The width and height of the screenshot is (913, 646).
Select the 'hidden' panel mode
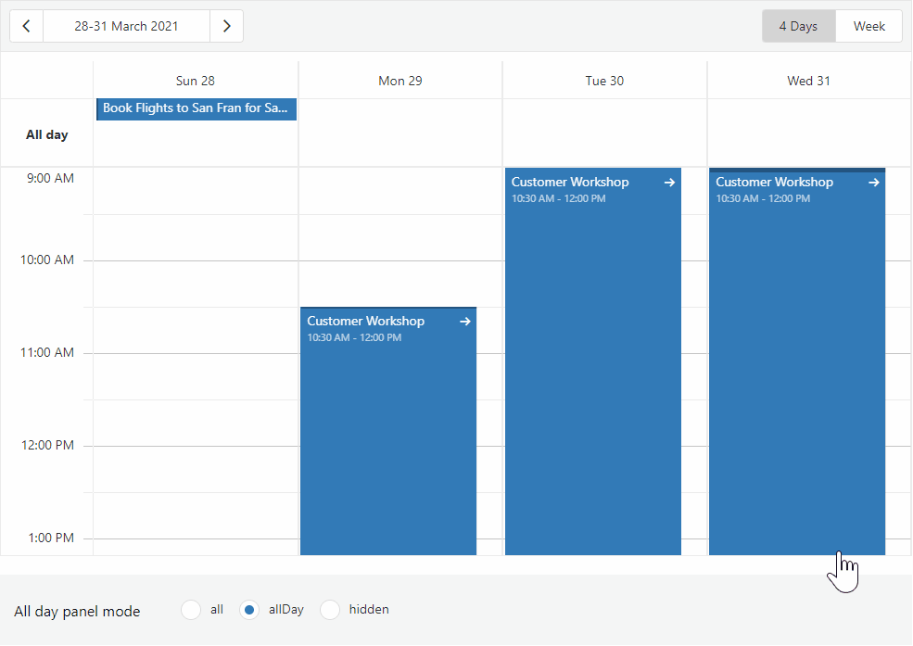point(330,610)
